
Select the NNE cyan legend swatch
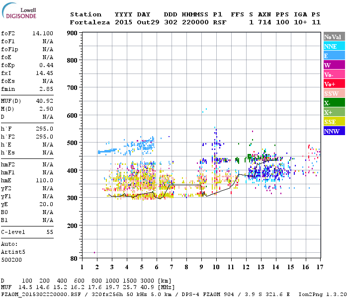pos(334,46)
